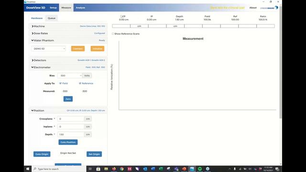Uncheck the Field apply-to checkbox

pos(61,83)
